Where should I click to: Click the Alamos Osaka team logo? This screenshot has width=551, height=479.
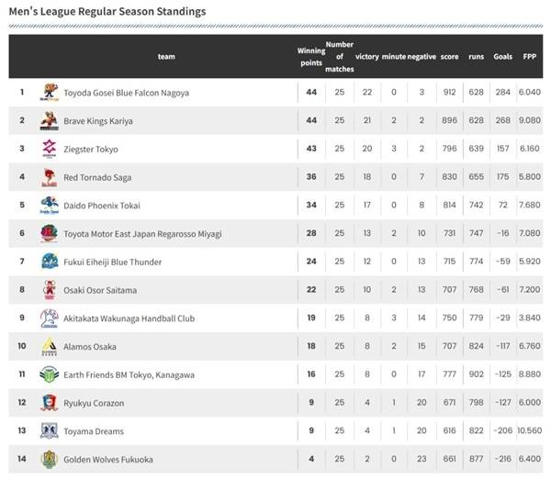pyautogui.click(x=50, y=347)
